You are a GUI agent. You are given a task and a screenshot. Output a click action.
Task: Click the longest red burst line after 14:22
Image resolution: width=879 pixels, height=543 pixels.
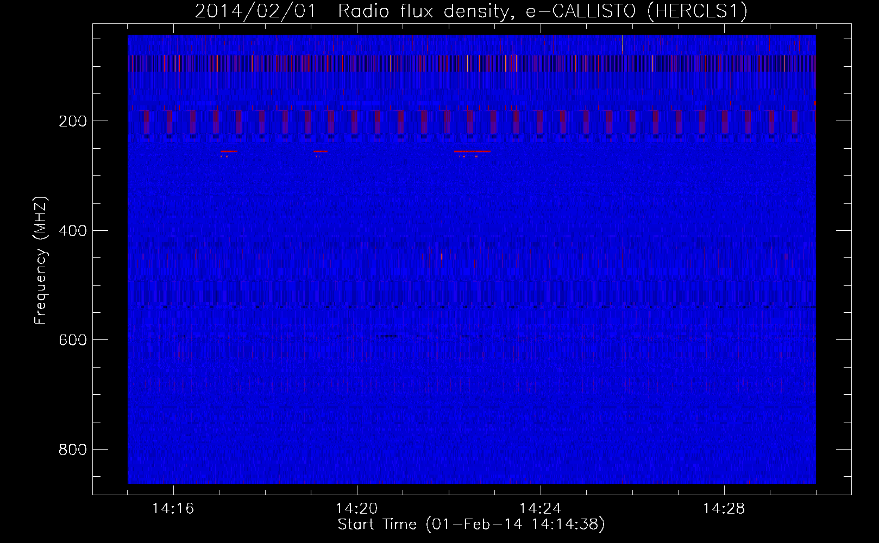pos(472,151)
